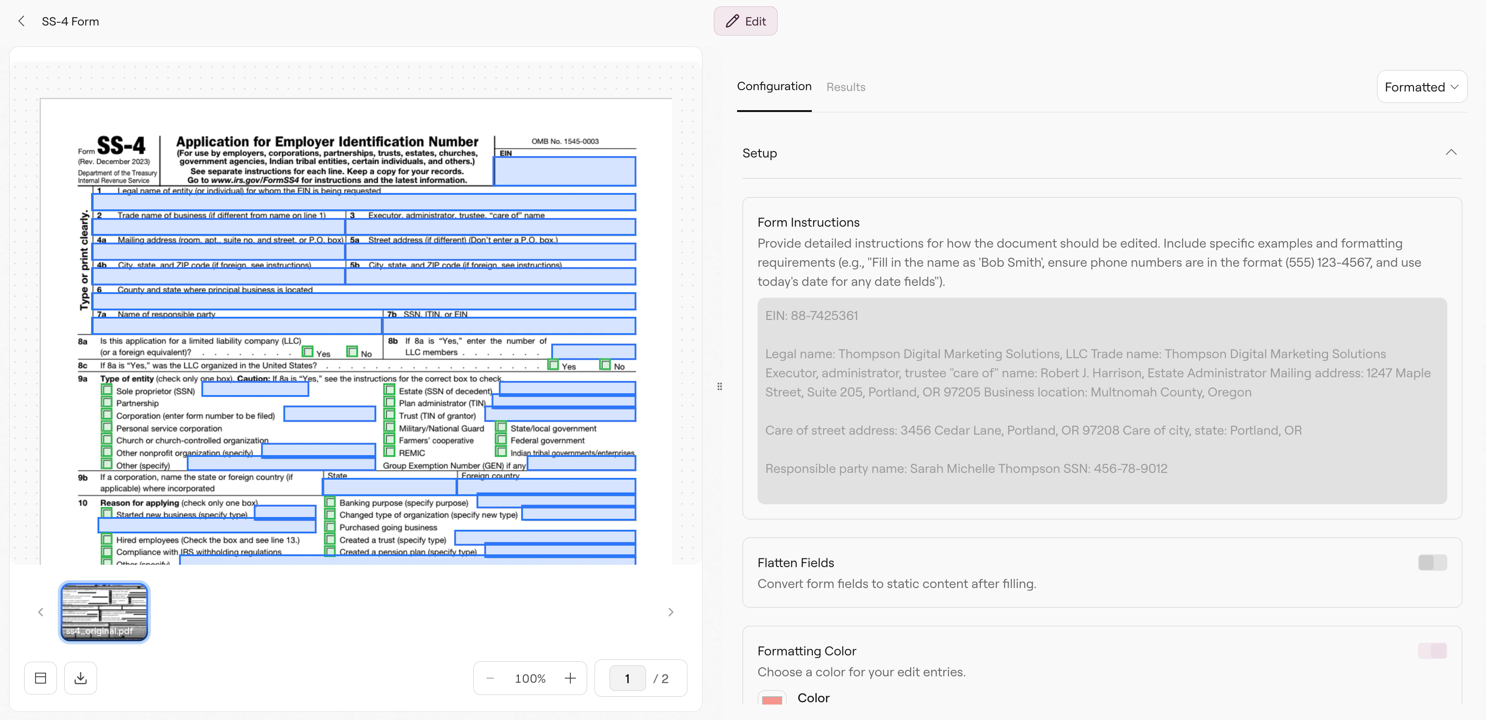Image resolution: width=1486 pixels, height=720 pixels.
Task: Open SS-4 Form via the header title
Action: tap(70, 21)
